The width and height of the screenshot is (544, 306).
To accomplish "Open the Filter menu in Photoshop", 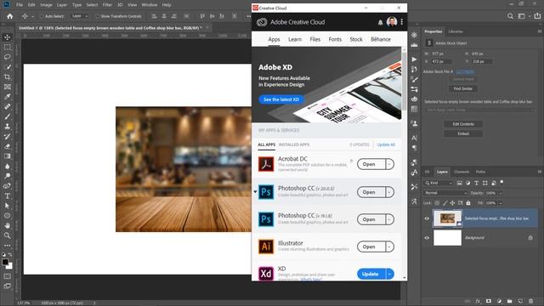I will (107, 5).
